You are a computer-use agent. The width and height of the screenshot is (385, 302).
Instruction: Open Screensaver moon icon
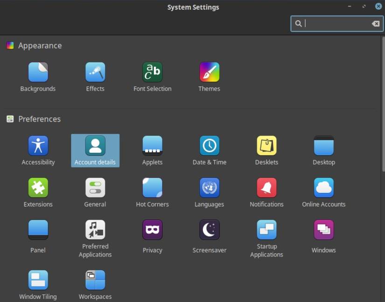pyautogui.click(x=210, y=230)
